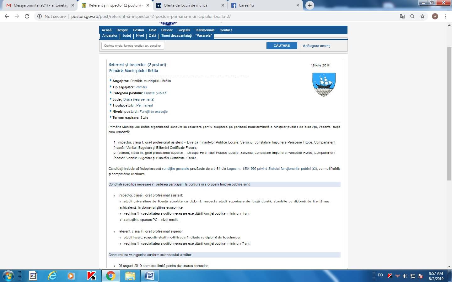Open Chrome zoom magnifier icon

pyautogui.click(x=412, y=16)
